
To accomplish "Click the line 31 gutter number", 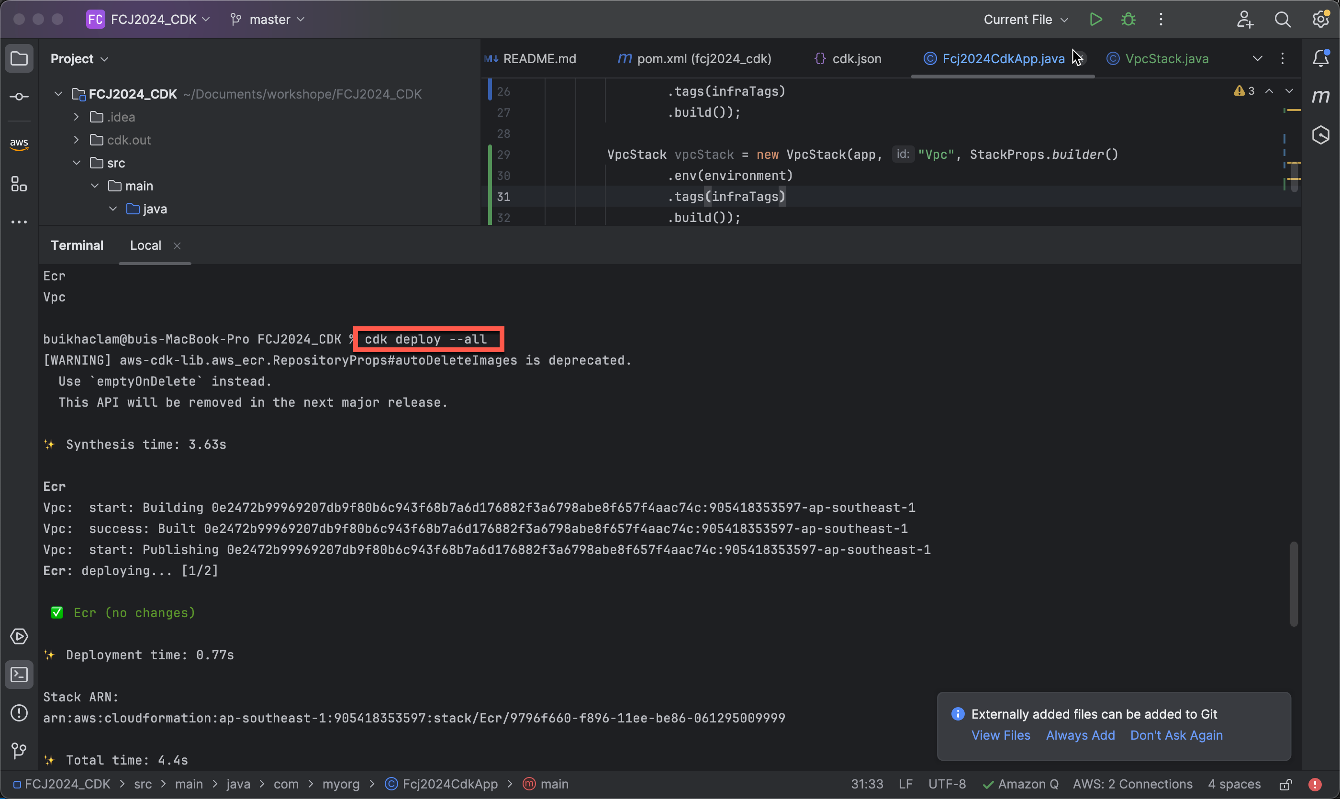I will click(x=503, y=197).
